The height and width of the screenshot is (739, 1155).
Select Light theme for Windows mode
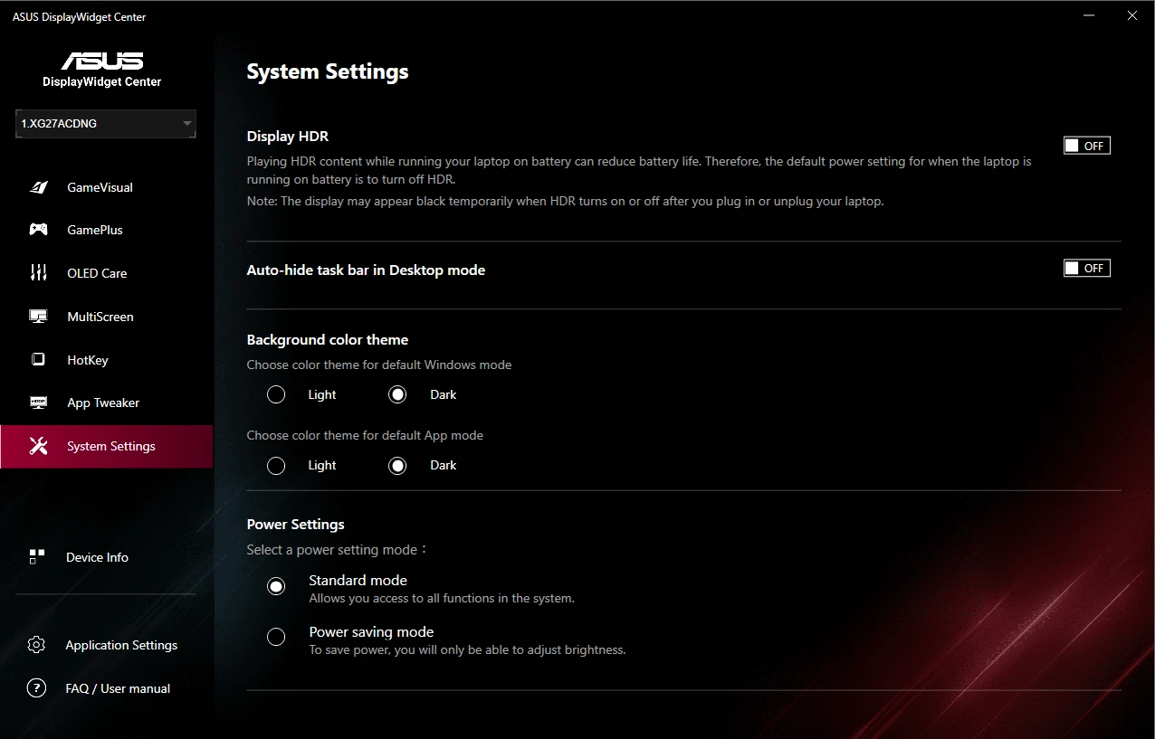[276, 394]
